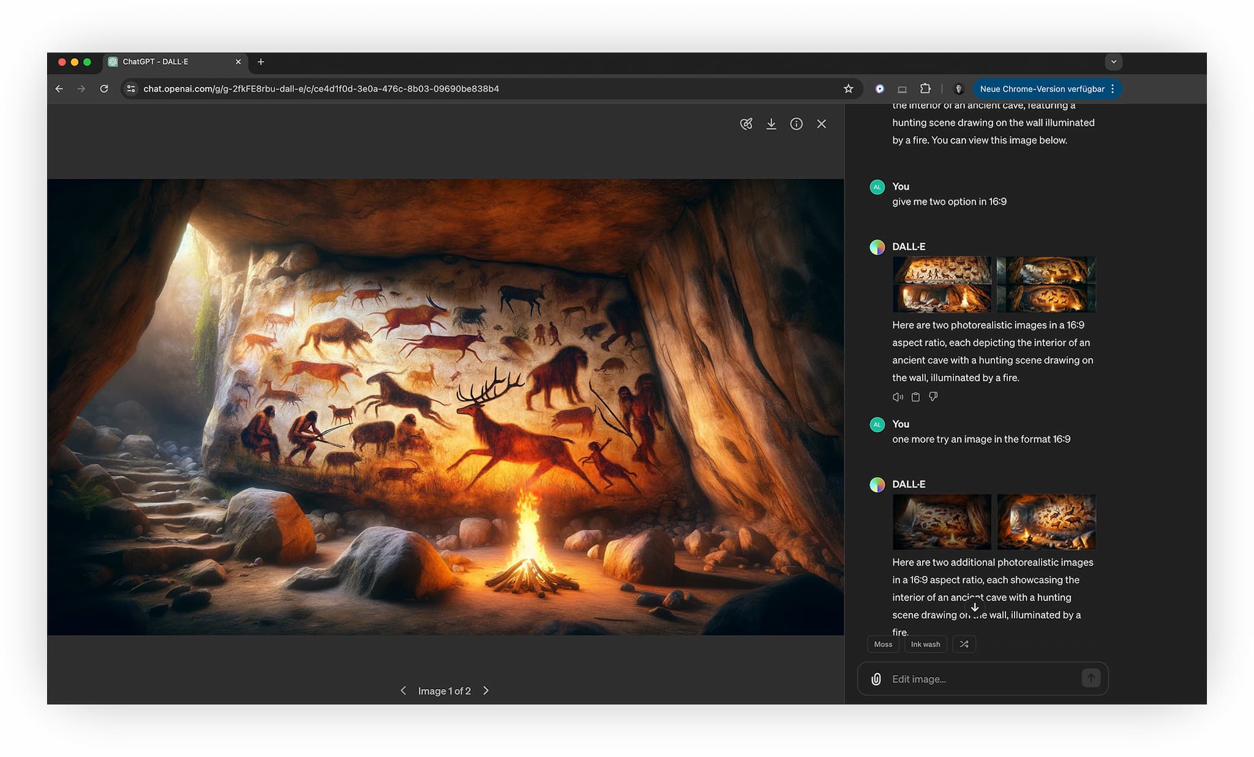Image resolution: width=1254 pixels, height=757 pixels.
Task: Click the image edit selection tool icon
Action: (x=746, y=124)
